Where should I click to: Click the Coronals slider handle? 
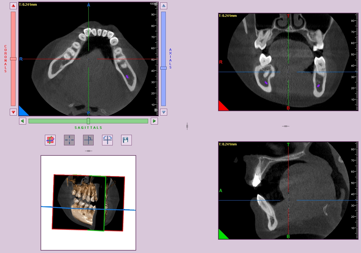pyautogui.click(x=13, y=59)
